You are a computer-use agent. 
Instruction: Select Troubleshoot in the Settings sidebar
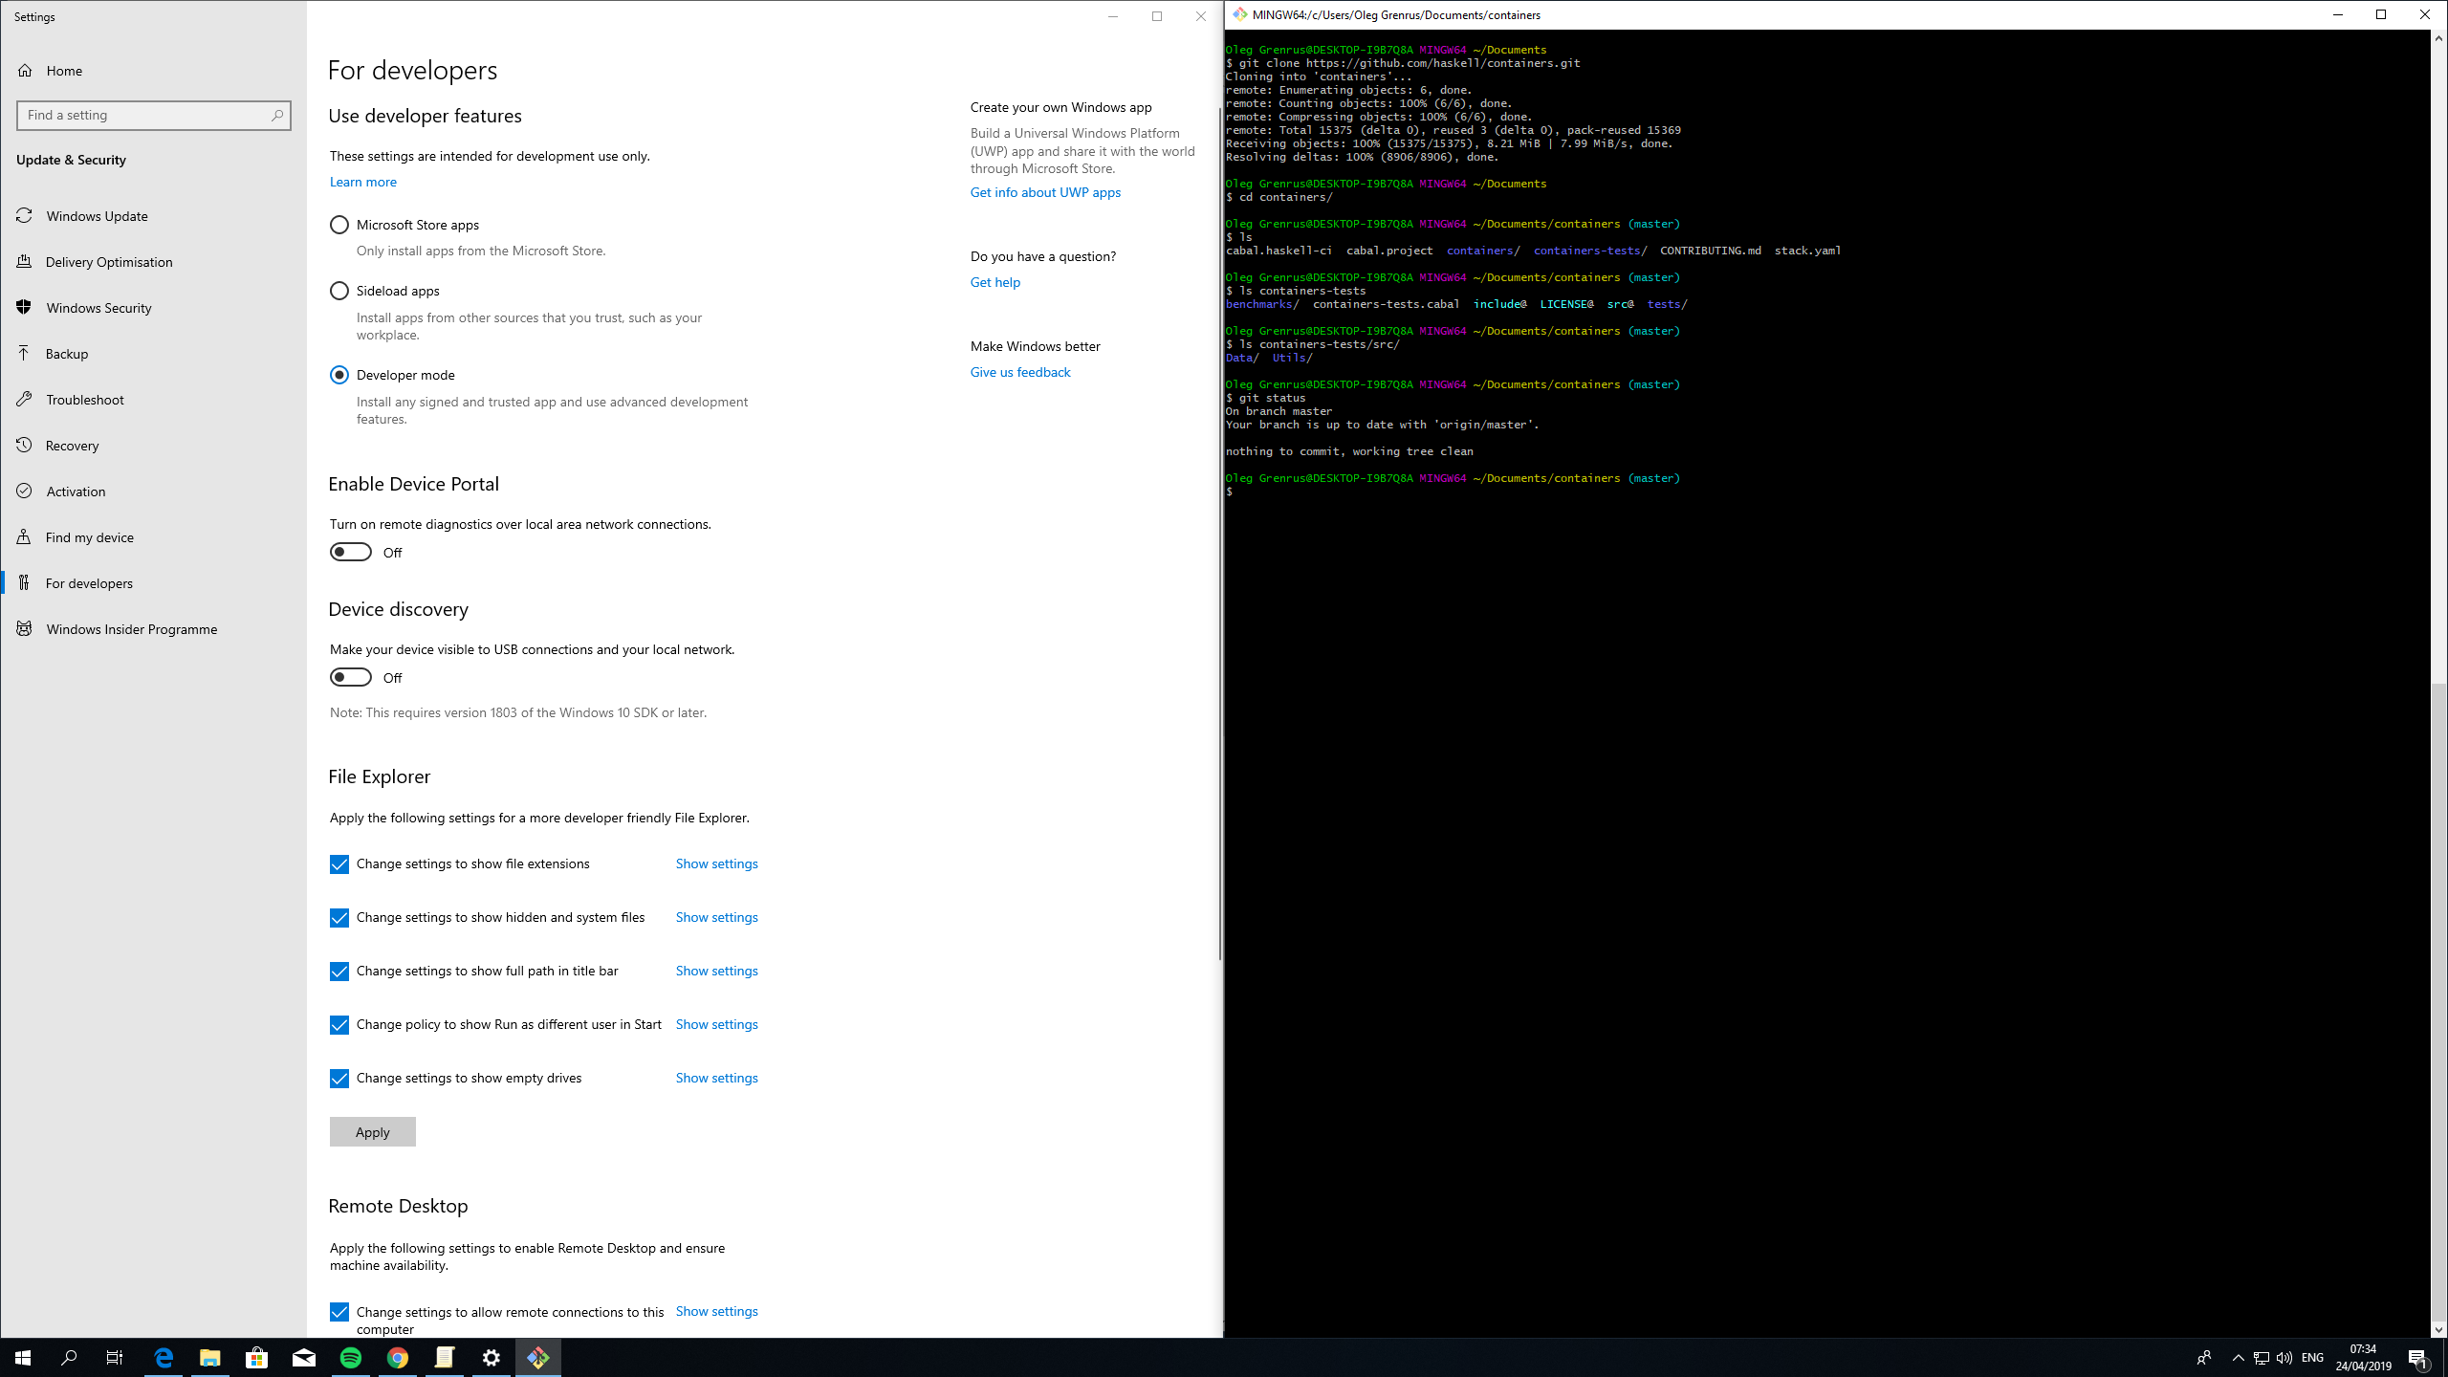(83, 399)
